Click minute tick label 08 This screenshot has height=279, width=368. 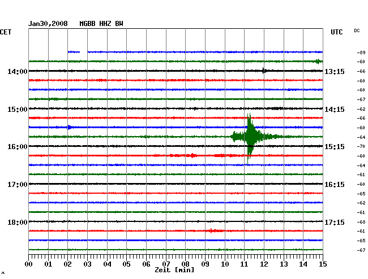click(185, 264)
